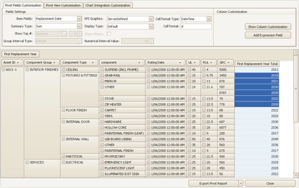Viewport: 299px width, 188px height.
Task: Open the Item Fields dropdown
Action: tap(79, 19)
